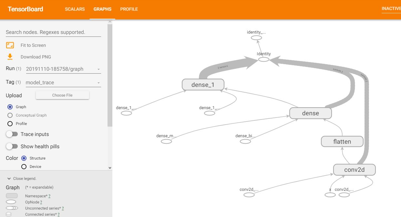This screenshot has width=401, height=217.
Task: Click the Choose File upload button
Action: (x=62, y=95)
